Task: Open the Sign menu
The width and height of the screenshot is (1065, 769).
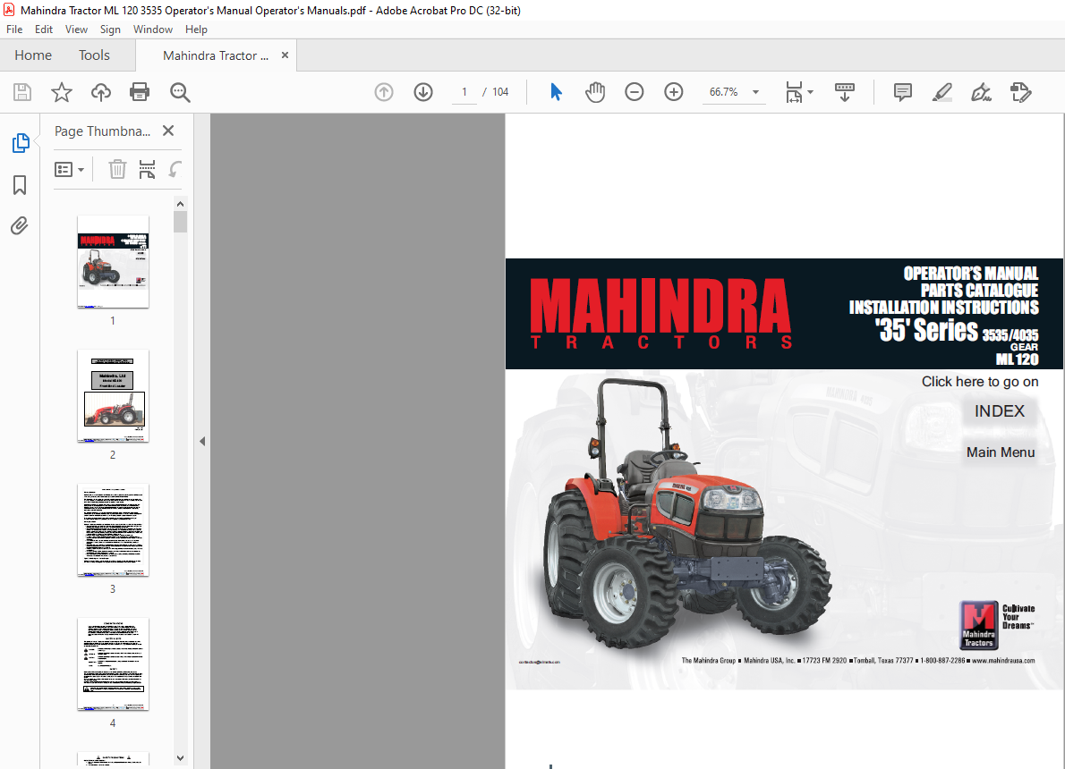Action: 110,30
